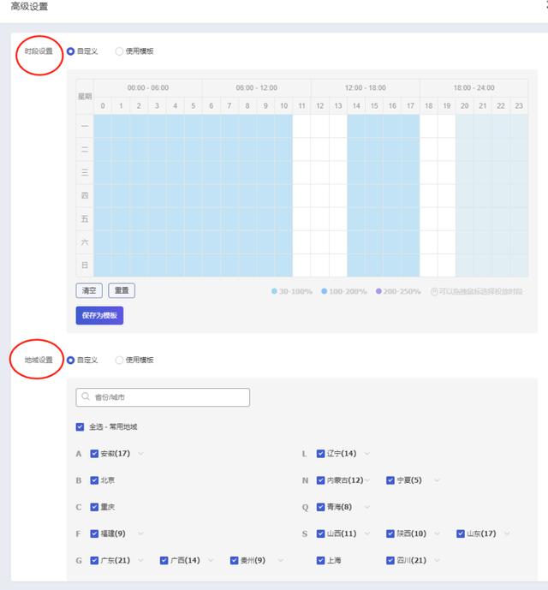Click the 清空 button
Screen dimensions: 548x590
click(89, 290)
